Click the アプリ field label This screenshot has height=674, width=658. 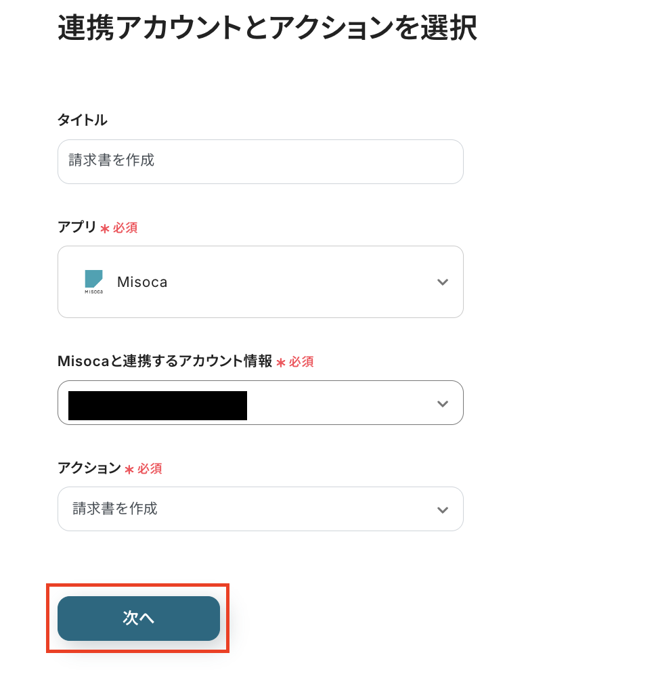(77, 228)
